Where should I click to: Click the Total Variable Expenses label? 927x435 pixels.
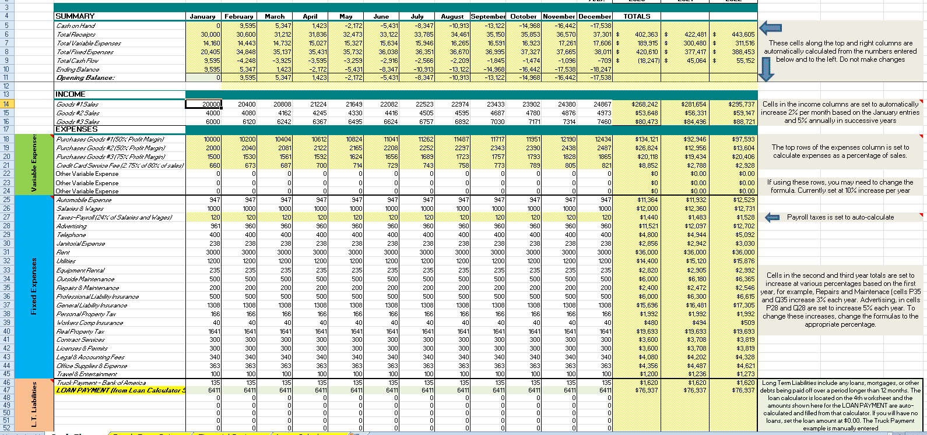89,43
